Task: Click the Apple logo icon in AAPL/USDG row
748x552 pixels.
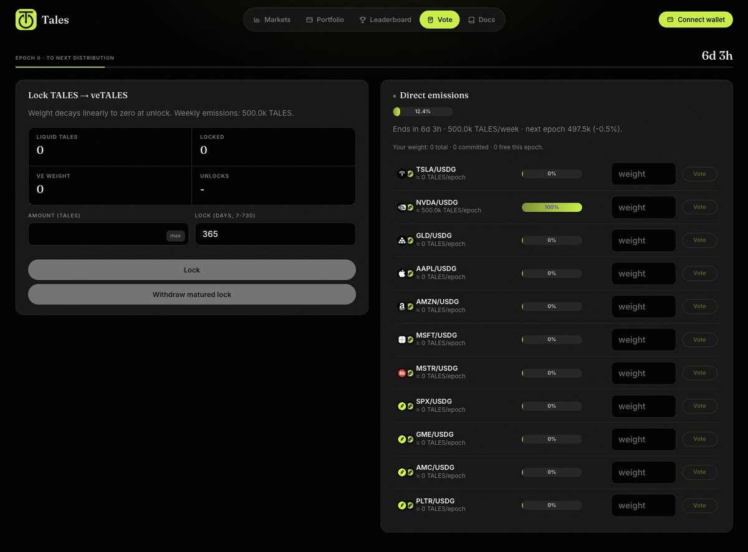Action: (x=401, y=273)
